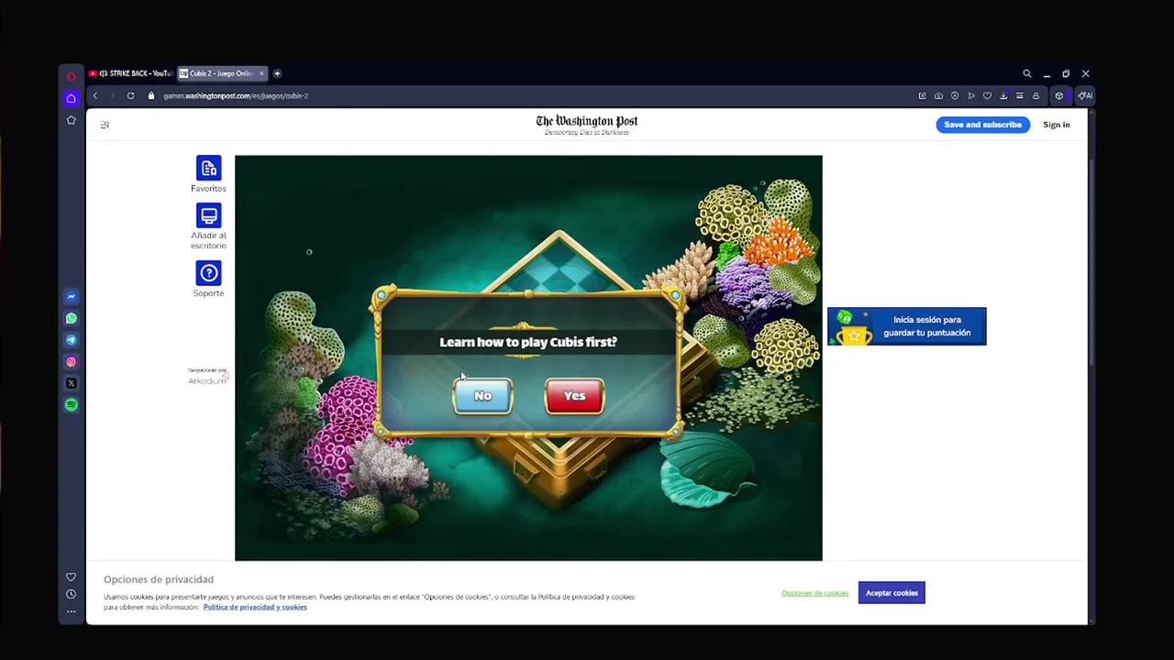Open Spotify in the sidebar
This screenshot has width=1174, height=660.
click(x=71, y=405)
